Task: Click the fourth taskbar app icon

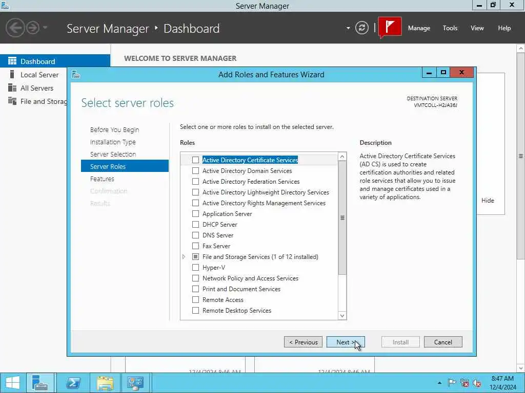Action: [135, 383]
